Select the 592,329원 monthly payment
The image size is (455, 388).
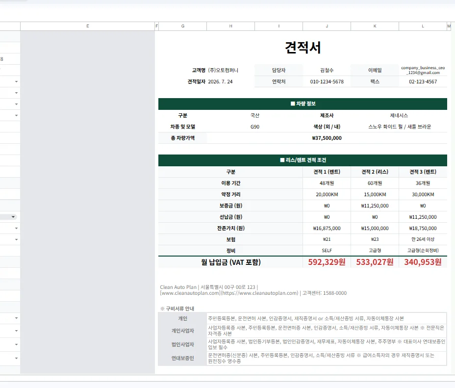[327, 262]
